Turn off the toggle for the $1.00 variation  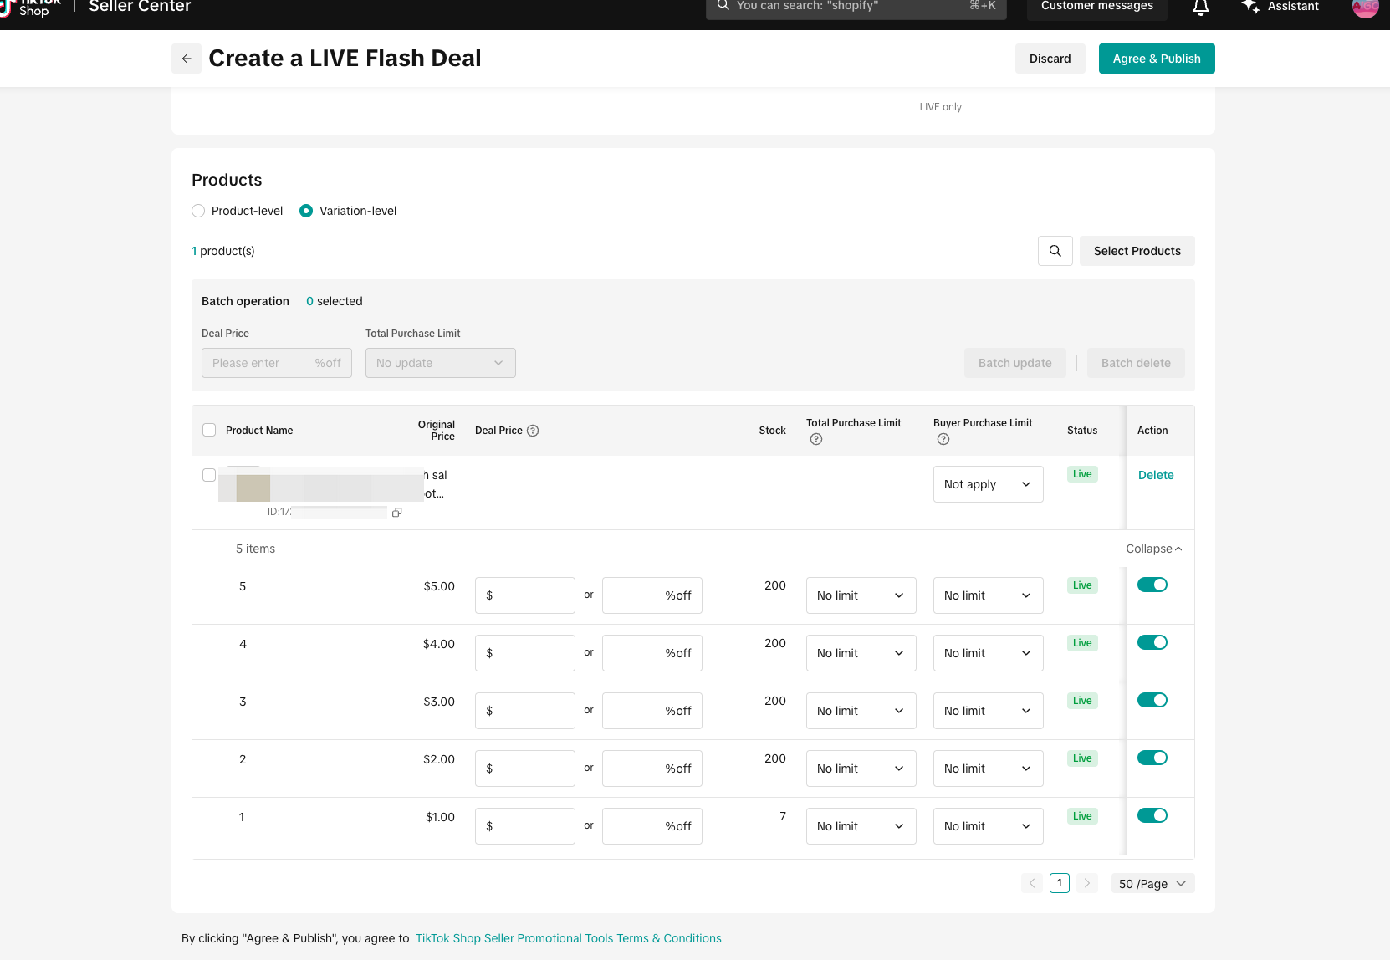click(x=1152, y=815)
